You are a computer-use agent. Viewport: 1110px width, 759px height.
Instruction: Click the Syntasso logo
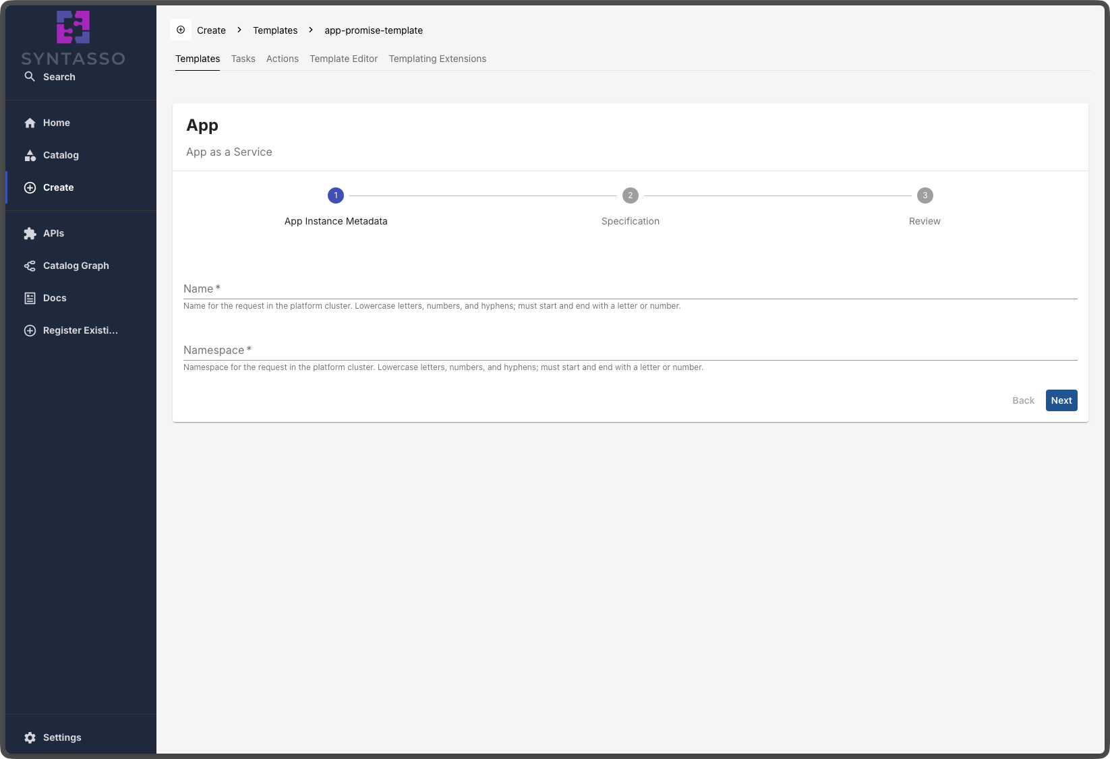[73, 38]
